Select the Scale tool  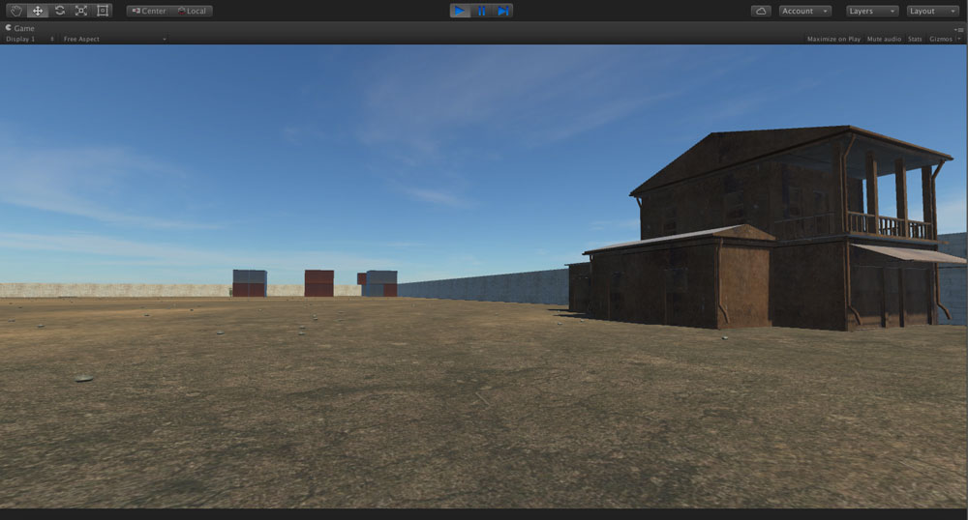81,11
